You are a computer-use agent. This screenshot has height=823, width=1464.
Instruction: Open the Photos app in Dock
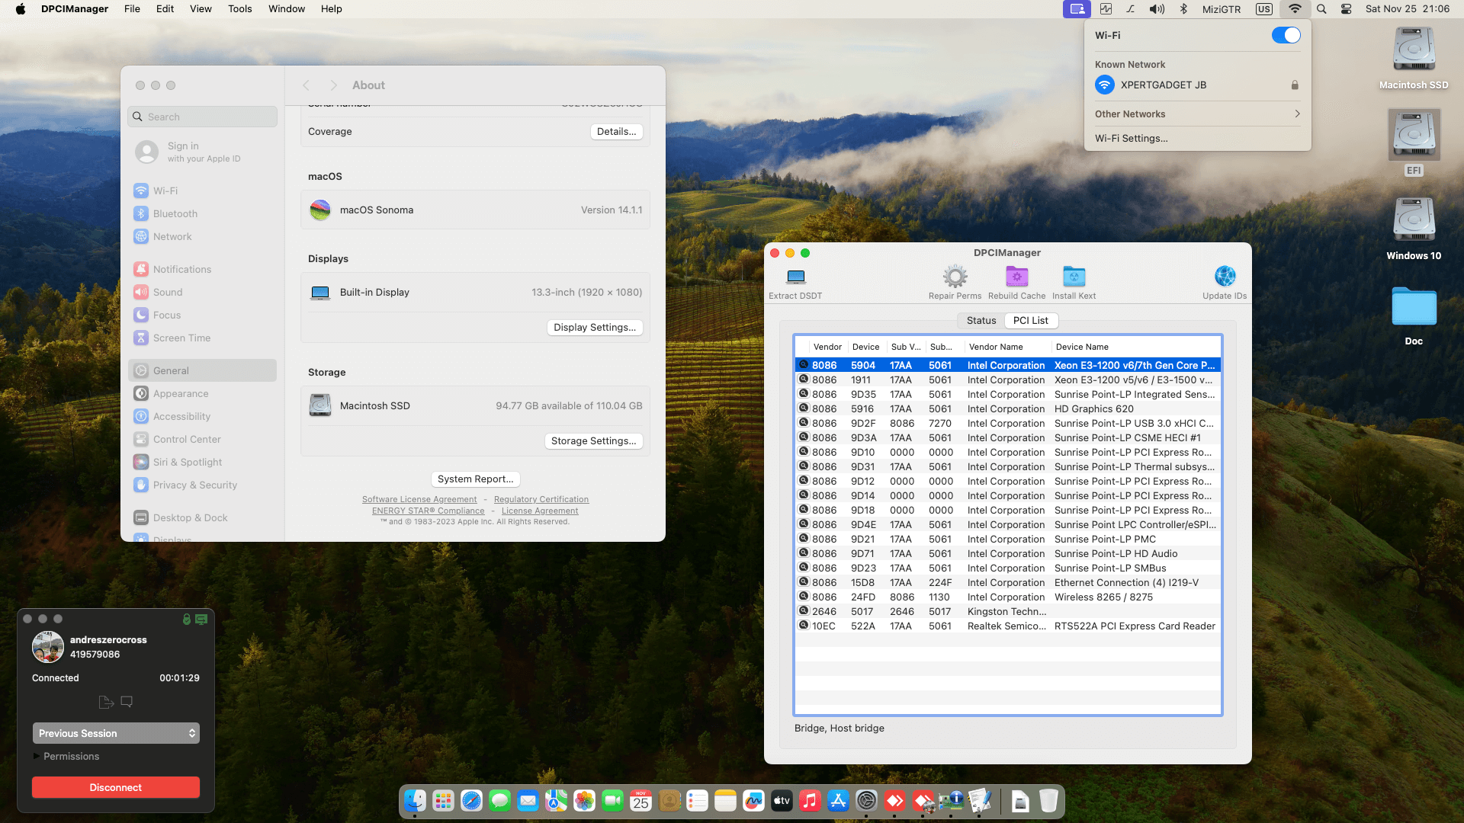[x=584, y=801]
